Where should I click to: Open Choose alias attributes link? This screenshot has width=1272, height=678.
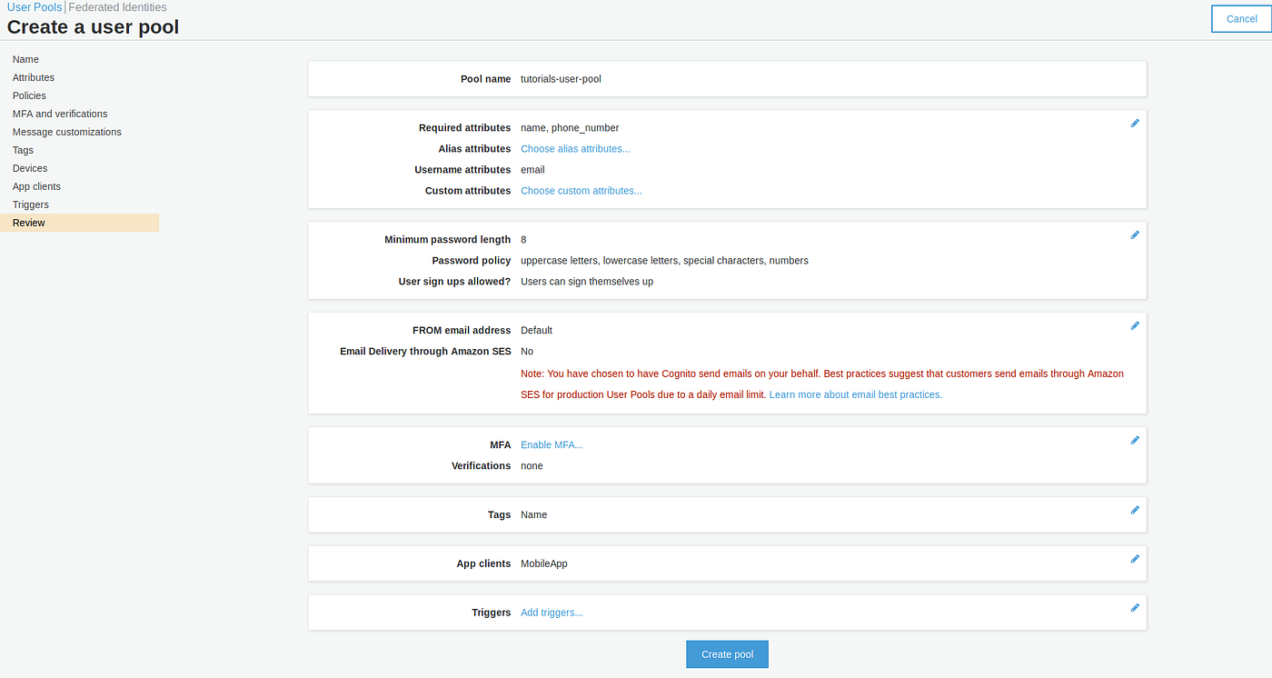tap(575, 149)
